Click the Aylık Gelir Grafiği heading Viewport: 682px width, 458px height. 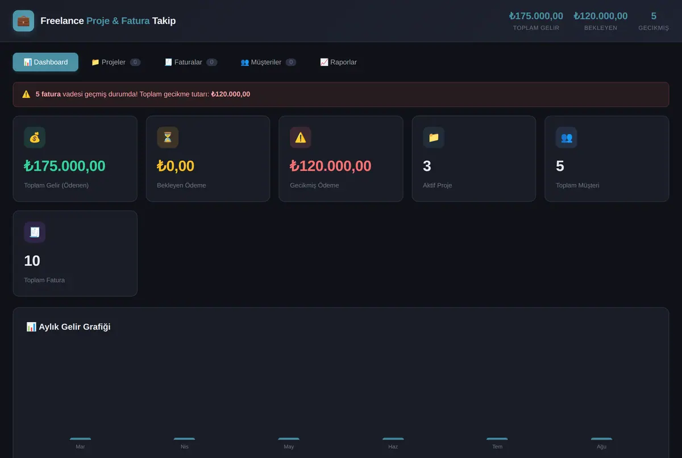(x=68, y=327)
